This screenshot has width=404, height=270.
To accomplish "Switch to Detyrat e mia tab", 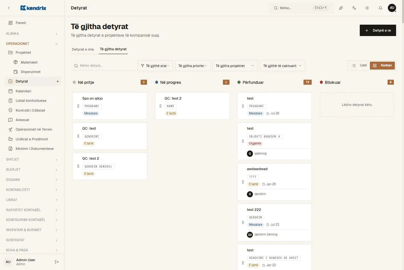I will click(x=83, y=49).
